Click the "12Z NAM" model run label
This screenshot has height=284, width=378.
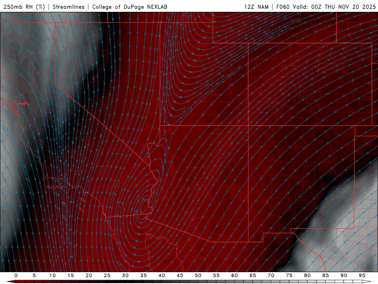click(x=256, y=7)
